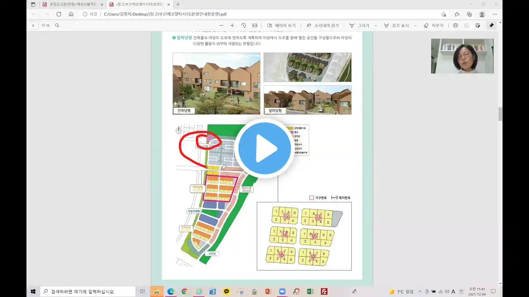Switch to the (참고)부산에코델타시티 tab

click(x=139, y=5)
